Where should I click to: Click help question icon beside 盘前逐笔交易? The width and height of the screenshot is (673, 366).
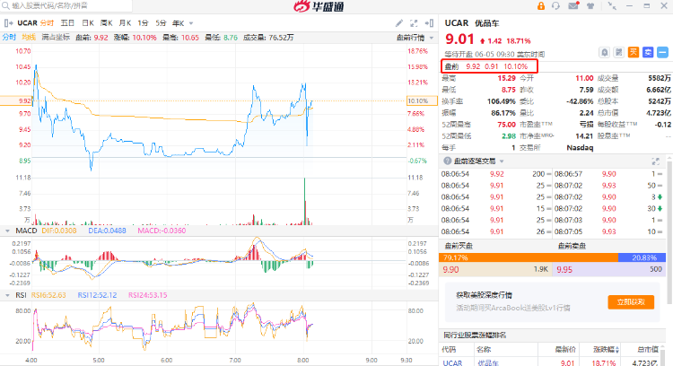[447, 161]
